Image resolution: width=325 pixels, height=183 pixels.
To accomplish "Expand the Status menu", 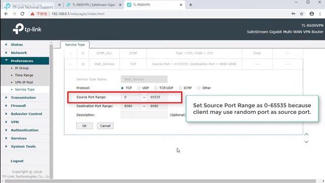I will tap(17, 45).
